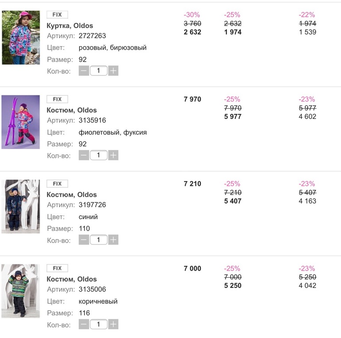Open the blue suit product thumbnail
The image size is (341, 338).
coord(21,206)
